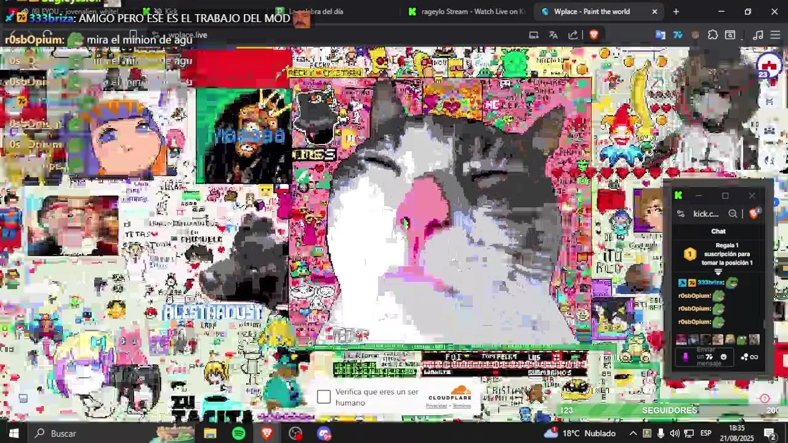Click username 333briza in Kick chat
This screenshot has width=788, height=443.
click(710, 282)
